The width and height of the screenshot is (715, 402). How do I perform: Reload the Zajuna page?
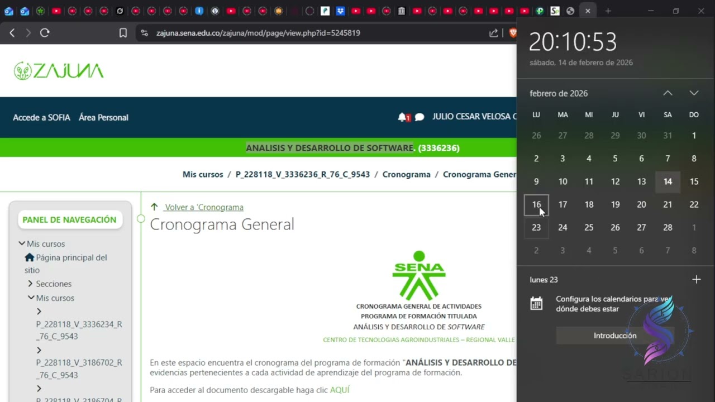(45, 33)
